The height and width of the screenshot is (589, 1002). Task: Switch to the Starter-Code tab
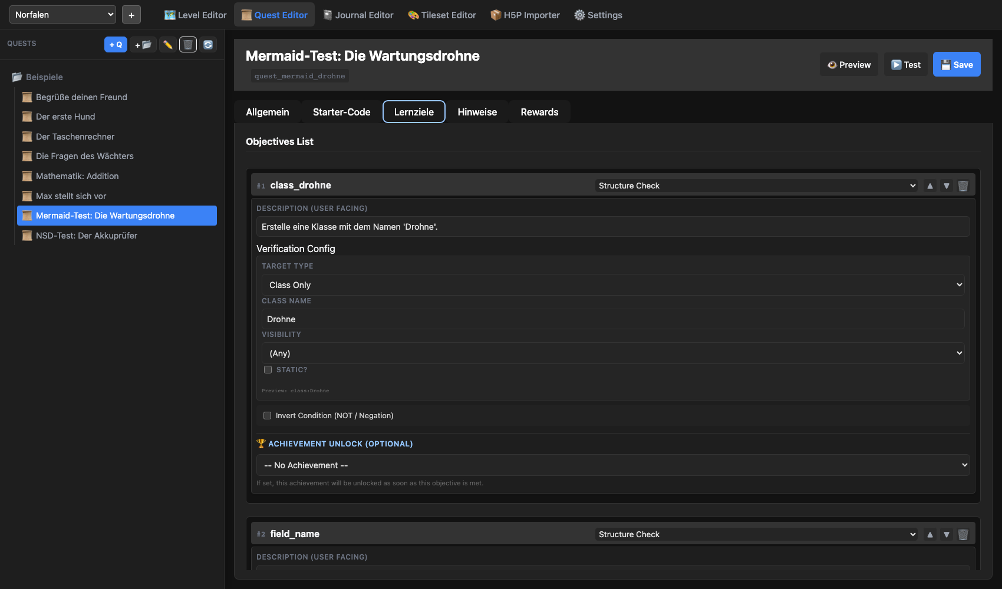[341, 111]
